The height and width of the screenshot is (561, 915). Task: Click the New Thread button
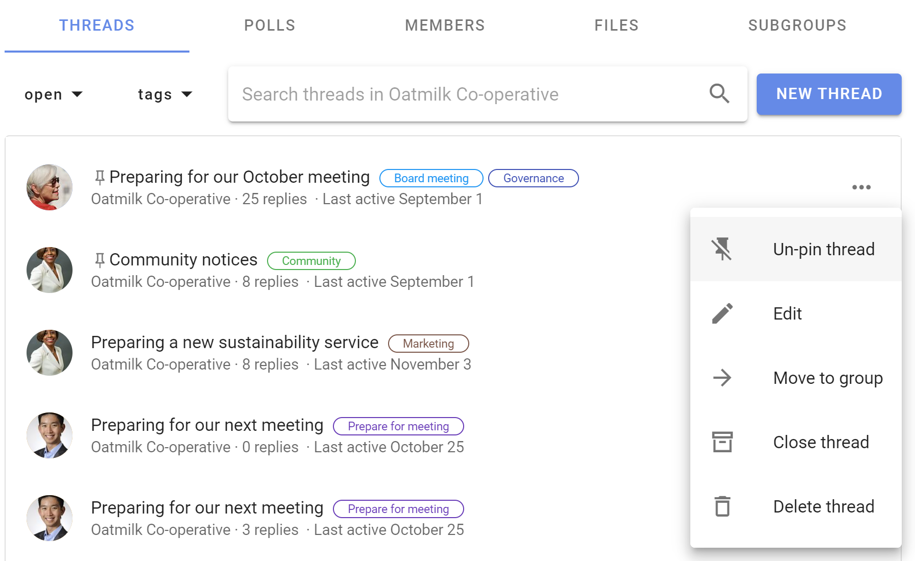coord(829,94)
